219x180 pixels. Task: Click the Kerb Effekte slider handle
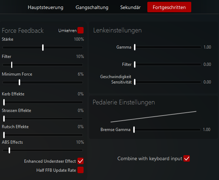4,102
